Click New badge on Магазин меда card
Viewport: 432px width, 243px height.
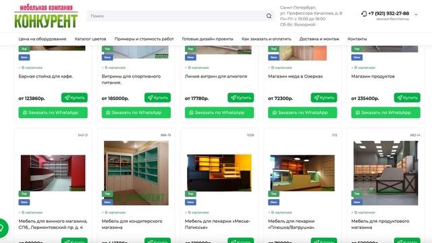(274, 57)
